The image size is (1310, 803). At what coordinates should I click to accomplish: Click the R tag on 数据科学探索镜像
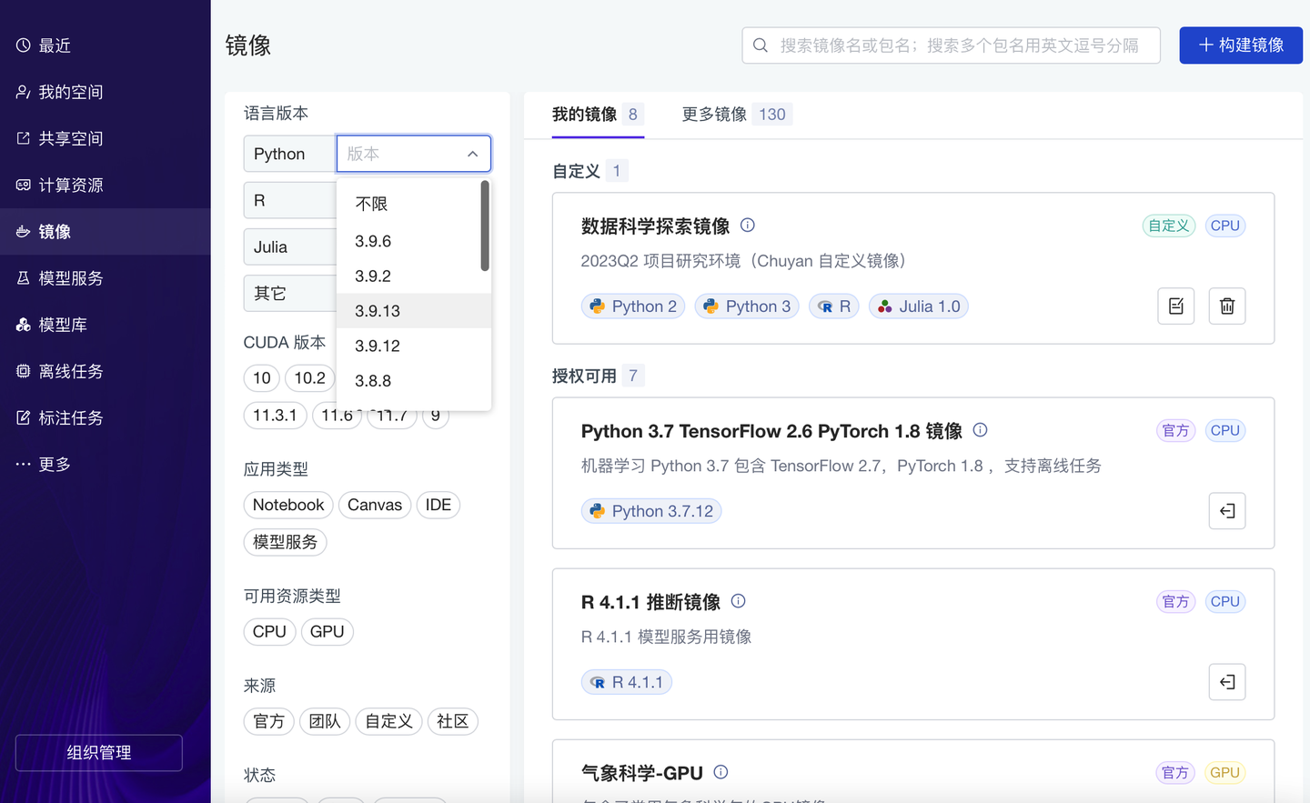tap(834, 306)
